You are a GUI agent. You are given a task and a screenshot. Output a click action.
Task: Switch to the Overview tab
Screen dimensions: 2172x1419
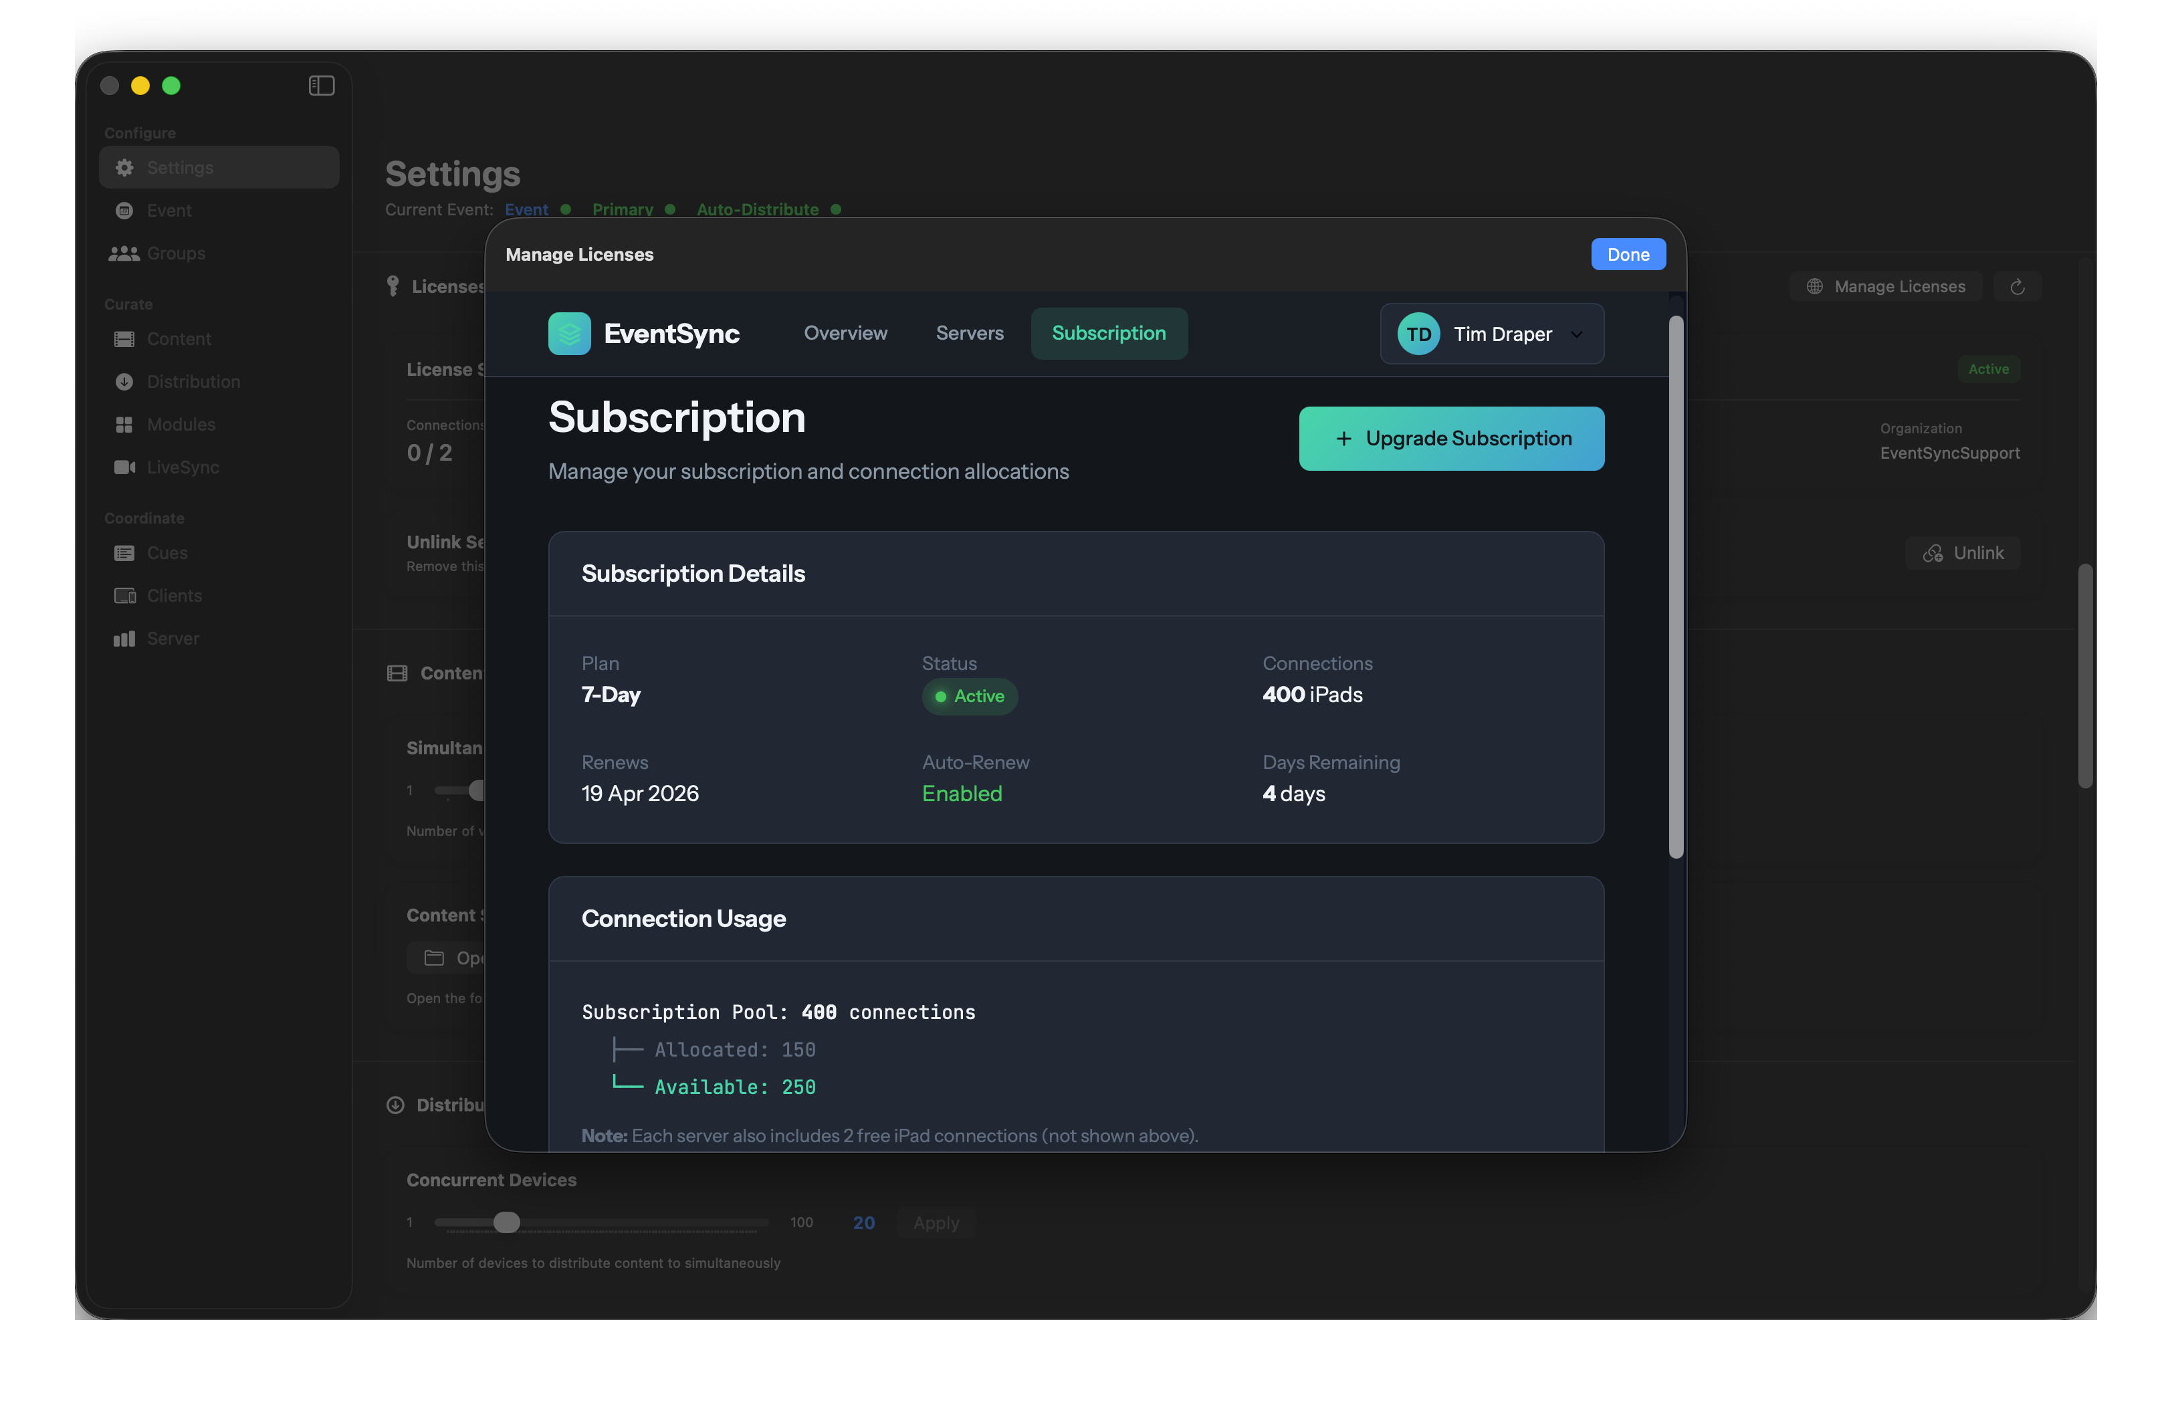845,334
